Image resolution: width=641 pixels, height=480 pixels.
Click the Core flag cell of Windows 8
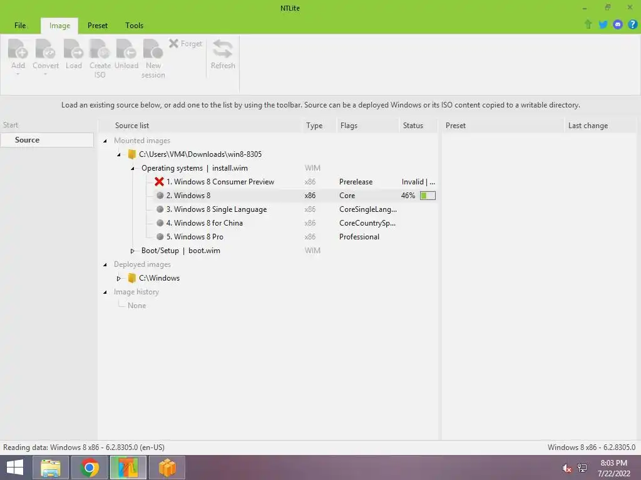347,196
